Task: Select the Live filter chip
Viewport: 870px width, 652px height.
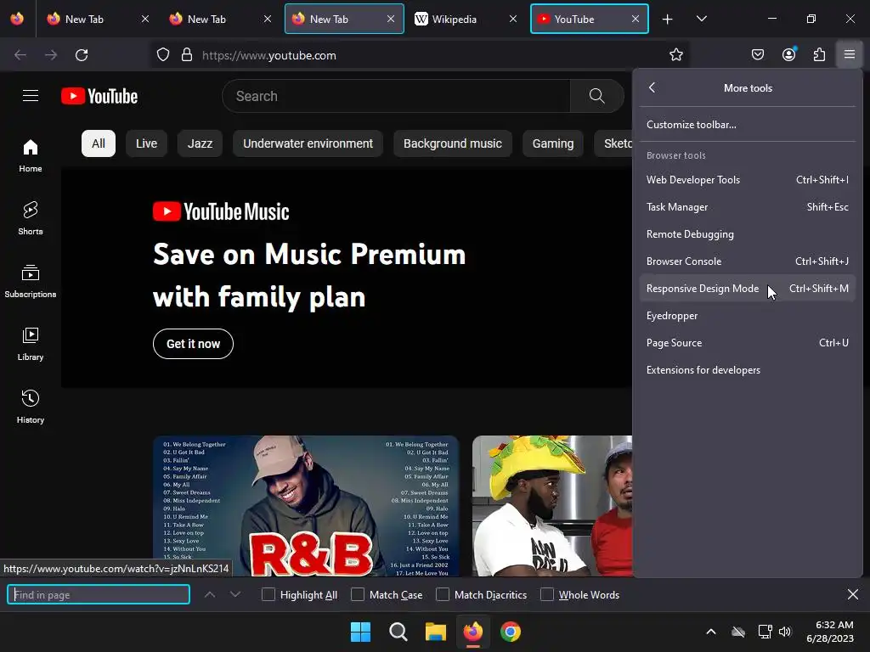Action: [146, 143]
